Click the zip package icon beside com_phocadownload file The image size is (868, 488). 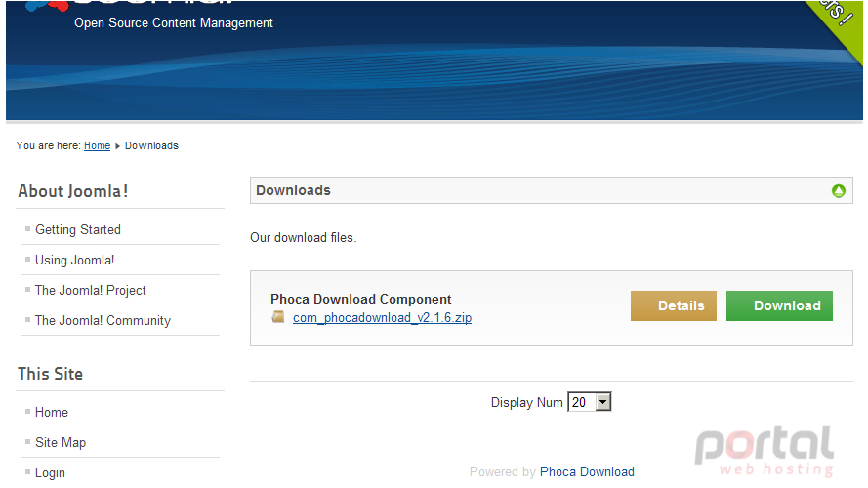pos(278,317)
